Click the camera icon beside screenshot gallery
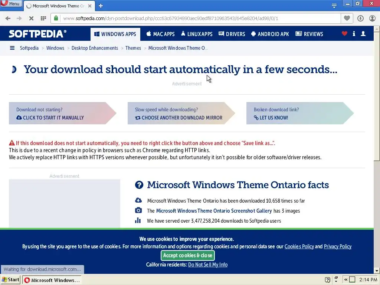This screenshot has width=380, height=285. point(138,210)
